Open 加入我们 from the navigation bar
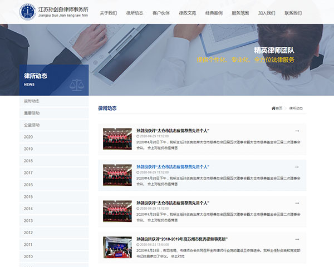Viewport: 334px width, 267px height. tap(267, 12)
